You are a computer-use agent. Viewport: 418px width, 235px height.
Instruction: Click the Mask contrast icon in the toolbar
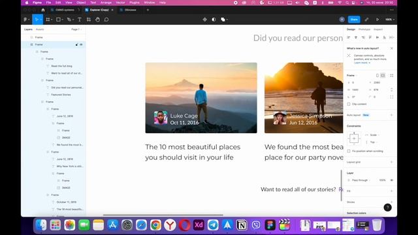(214, 20)
